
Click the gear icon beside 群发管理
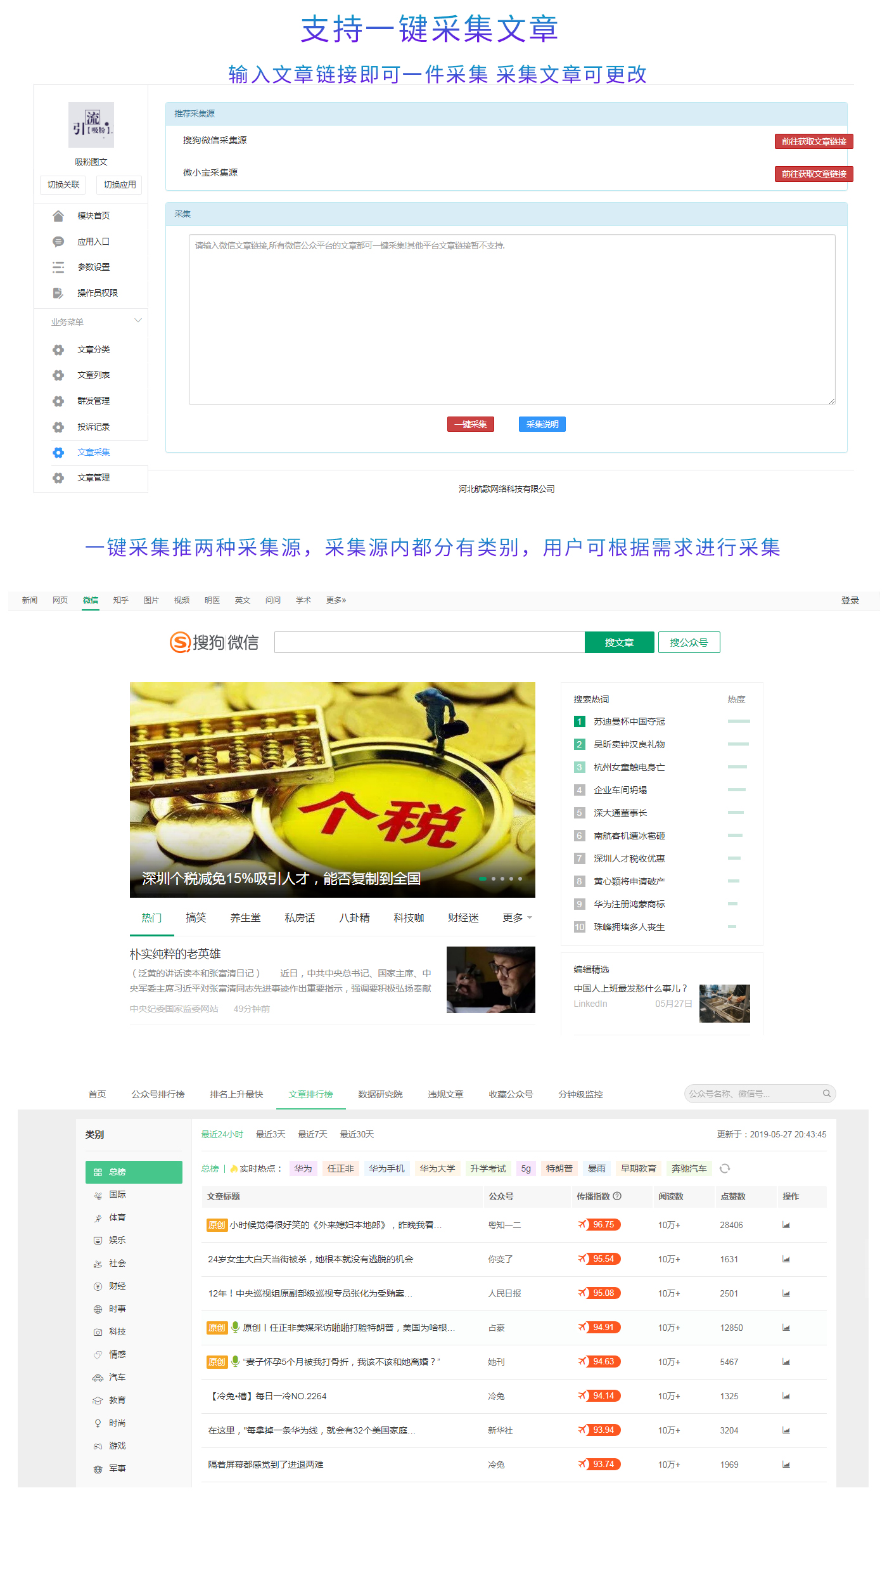click(58, 401)
